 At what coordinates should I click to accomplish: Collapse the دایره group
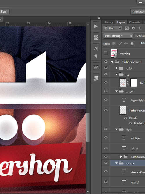point(117,129)
